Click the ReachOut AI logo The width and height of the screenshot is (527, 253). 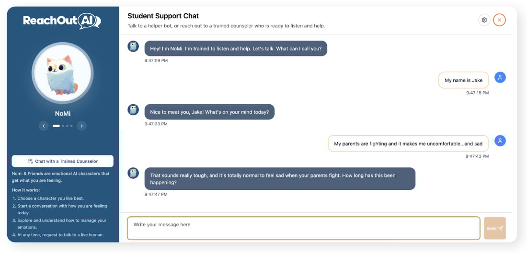(62, 21)
